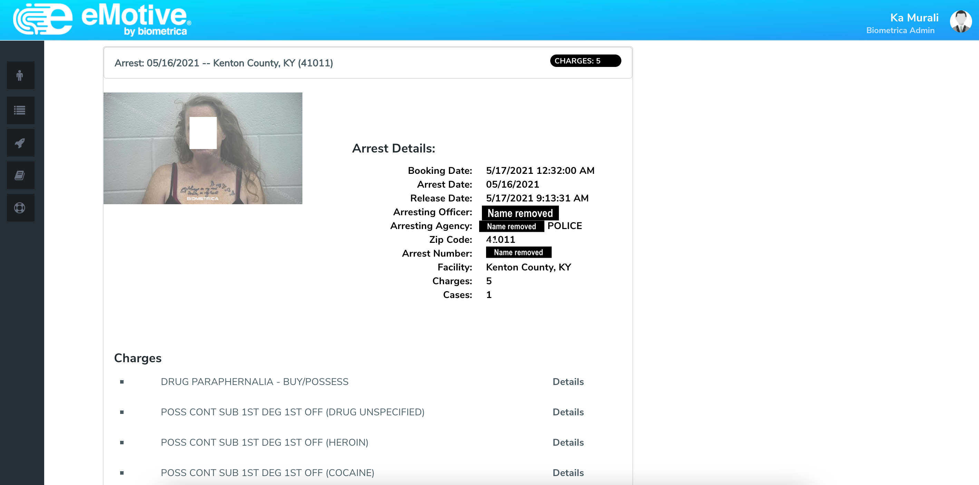Click the redacted Arresting Officer name

point(520,213)
